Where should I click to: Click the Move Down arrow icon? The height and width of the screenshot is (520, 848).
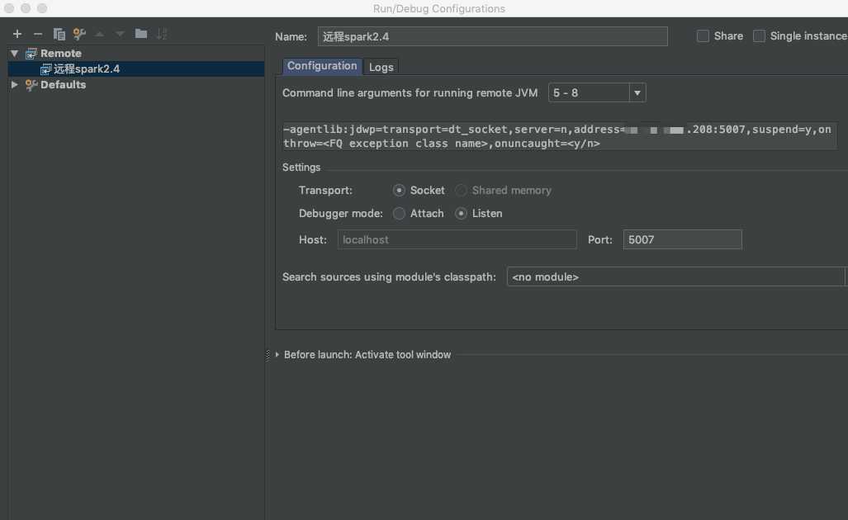121,34
